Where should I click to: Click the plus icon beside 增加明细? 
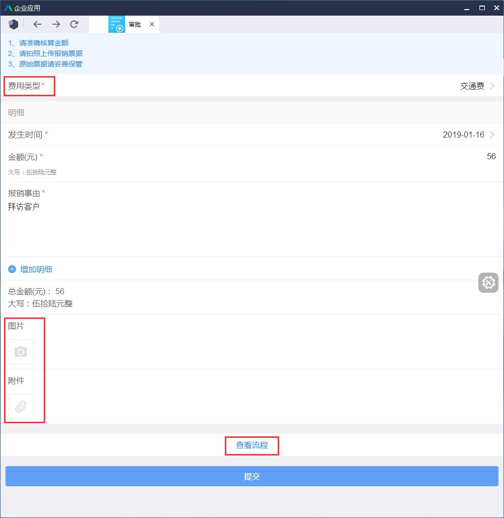pyautogui.click(x=12, y=269)
